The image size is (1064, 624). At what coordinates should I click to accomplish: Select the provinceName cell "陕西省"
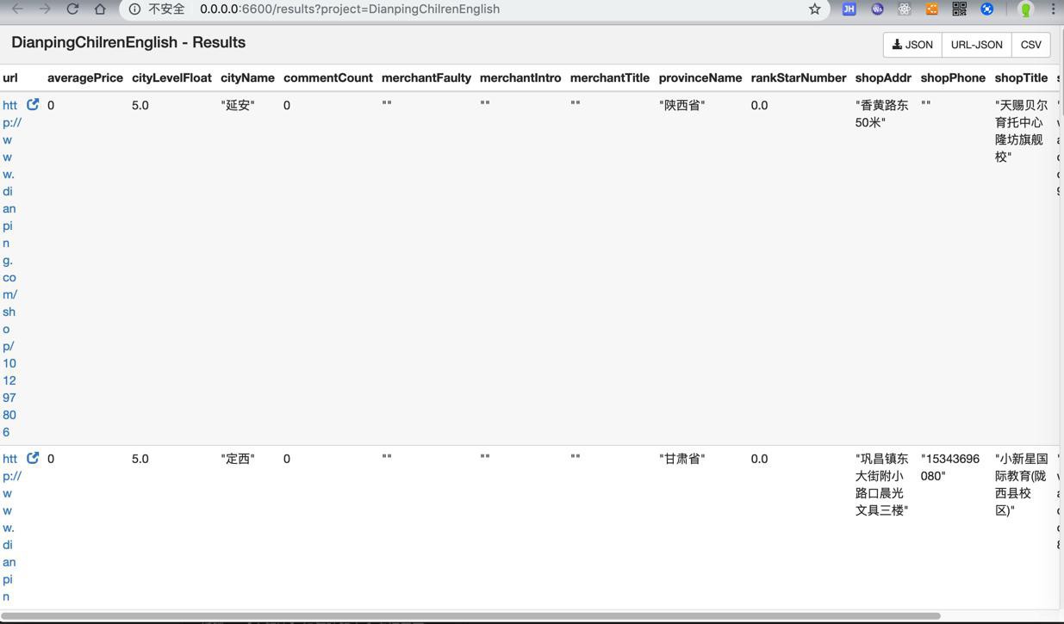(682, 105)
